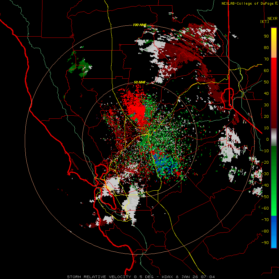Click the -90 value on the velocity scale
Viewport: 279px width, 279px height.
(x=265, y=243)
